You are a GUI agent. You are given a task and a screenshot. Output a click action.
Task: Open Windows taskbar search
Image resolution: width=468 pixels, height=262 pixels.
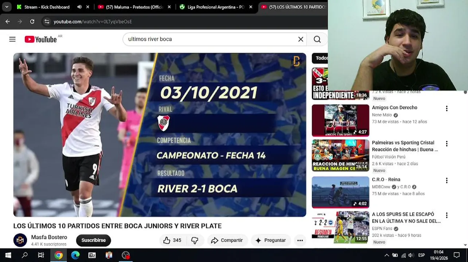[25, 255]
